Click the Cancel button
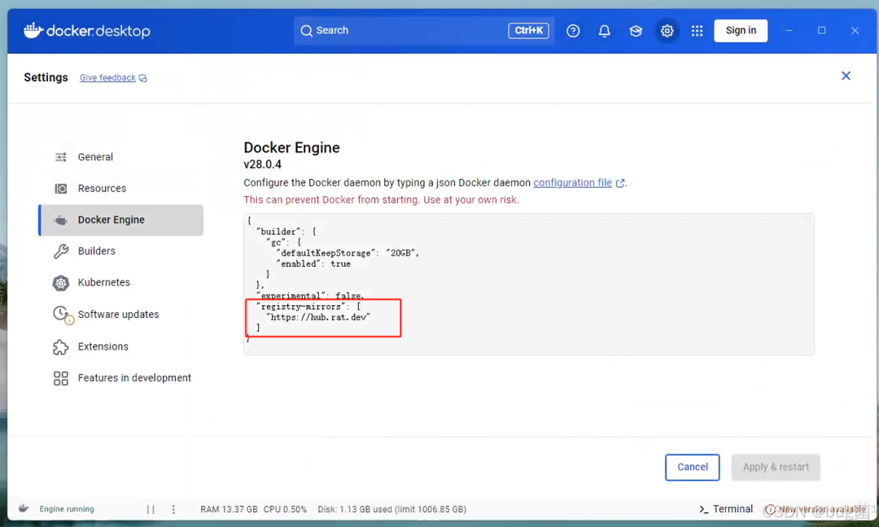The image size is (879, 527). click(693, 467)
